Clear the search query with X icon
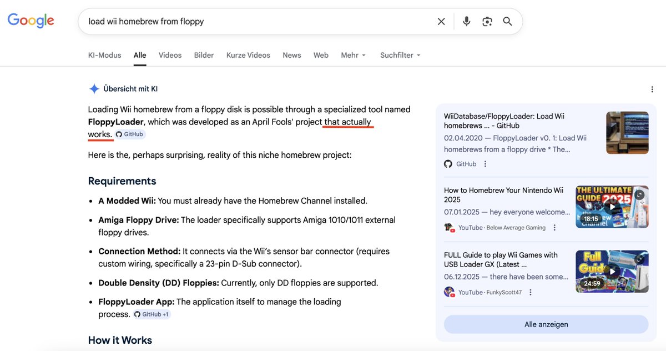666x351 pixels. point(441,22)
